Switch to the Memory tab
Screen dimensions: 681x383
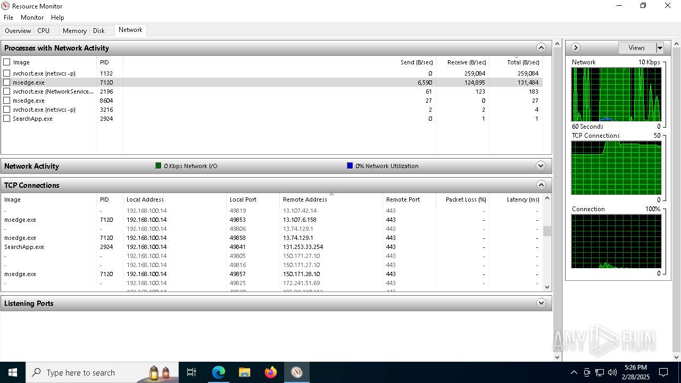coord(74,31)
